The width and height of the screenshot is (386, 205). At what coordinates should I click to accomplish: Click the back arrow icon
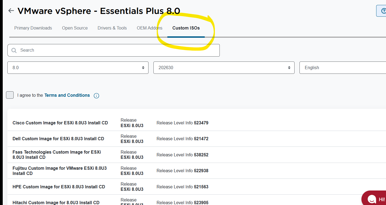click(11, 11)
